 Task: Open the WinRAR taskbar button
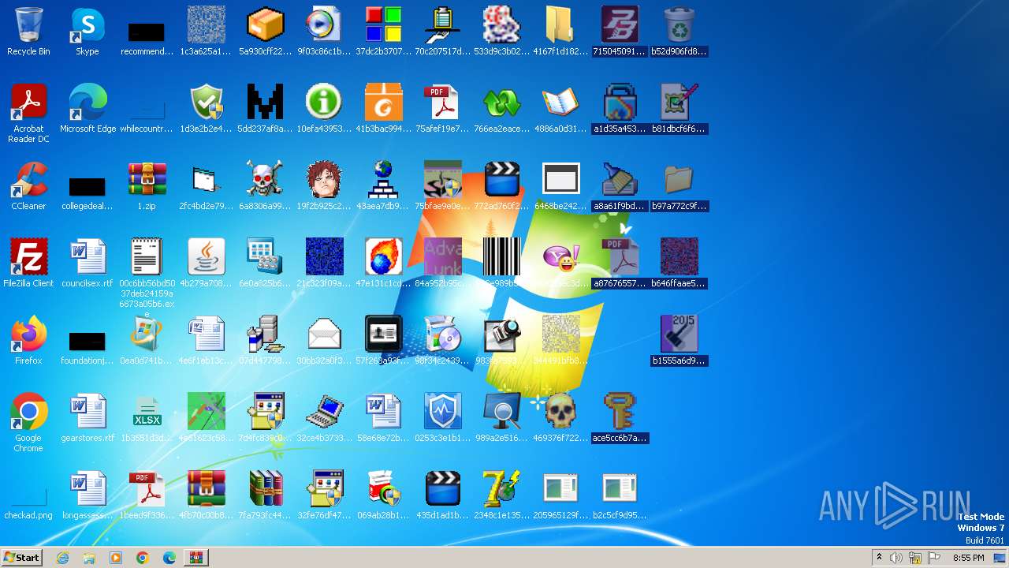coord(196,558)
